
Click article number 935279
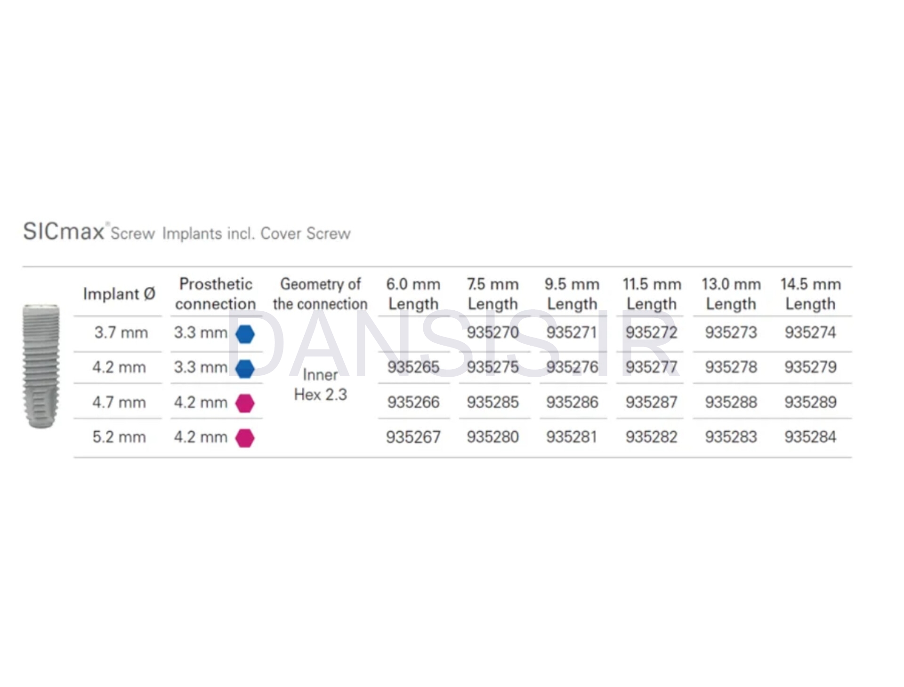810,367
